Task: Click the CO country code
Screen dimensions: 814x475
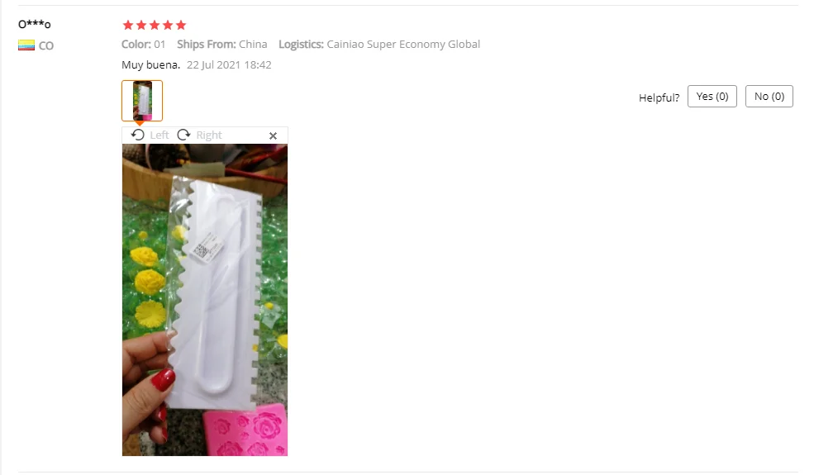Action: (x=46, y=45)
